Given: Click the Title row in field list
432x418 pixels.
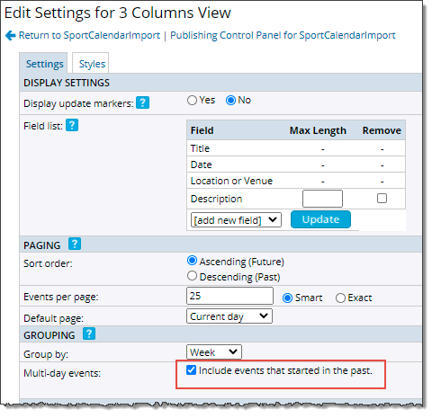Looking at the screenshot, I should 296,148.
